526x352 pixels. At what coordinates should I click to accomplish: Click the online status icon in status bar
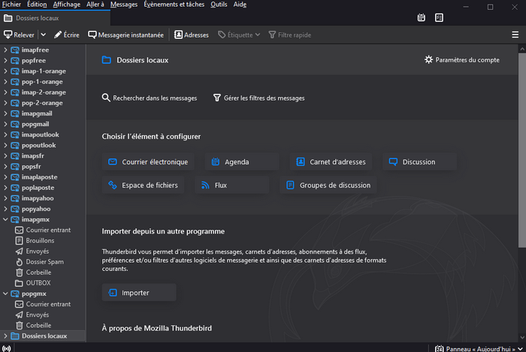pyautogui.click(x=6, y=348)
